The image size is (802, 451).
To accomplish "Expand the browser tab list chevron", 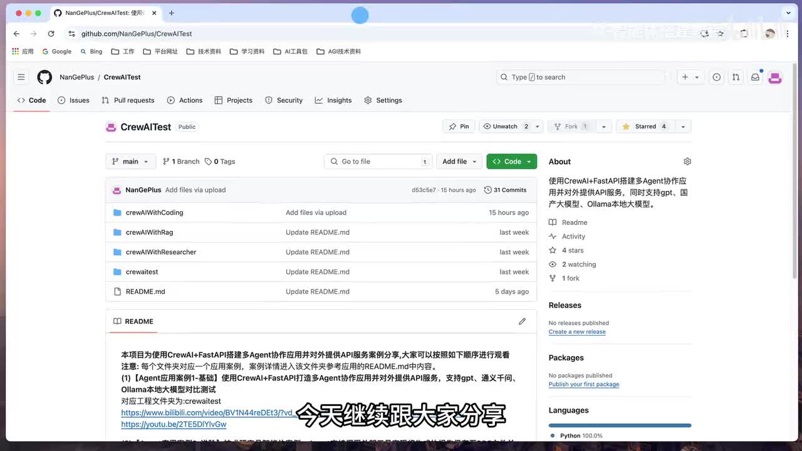I will [788, 13].
